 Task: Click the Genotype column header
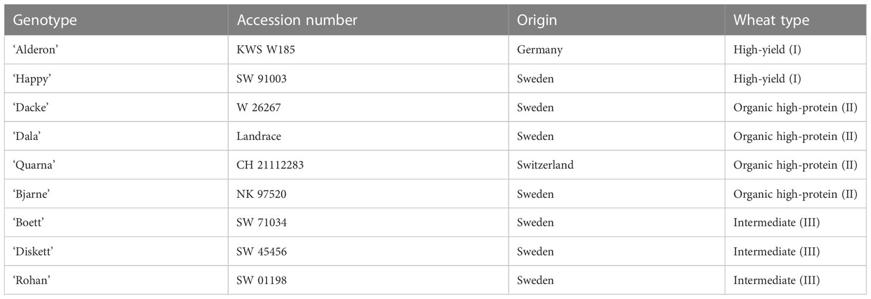[45, 20]
